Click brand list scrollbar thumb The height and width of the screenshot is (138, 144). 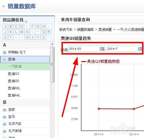pyautogui.click(x=52, y=64)
